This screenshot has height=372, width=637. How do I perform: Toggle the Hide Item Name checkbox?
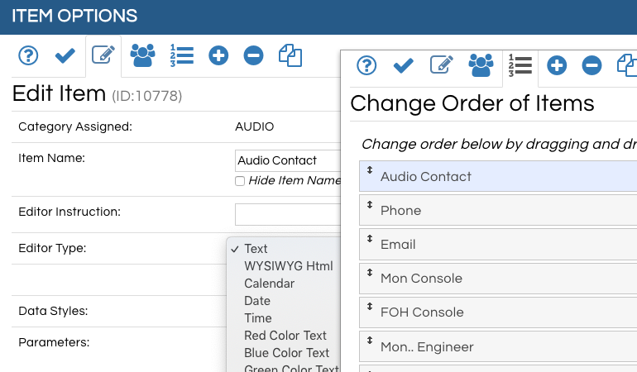240,181
